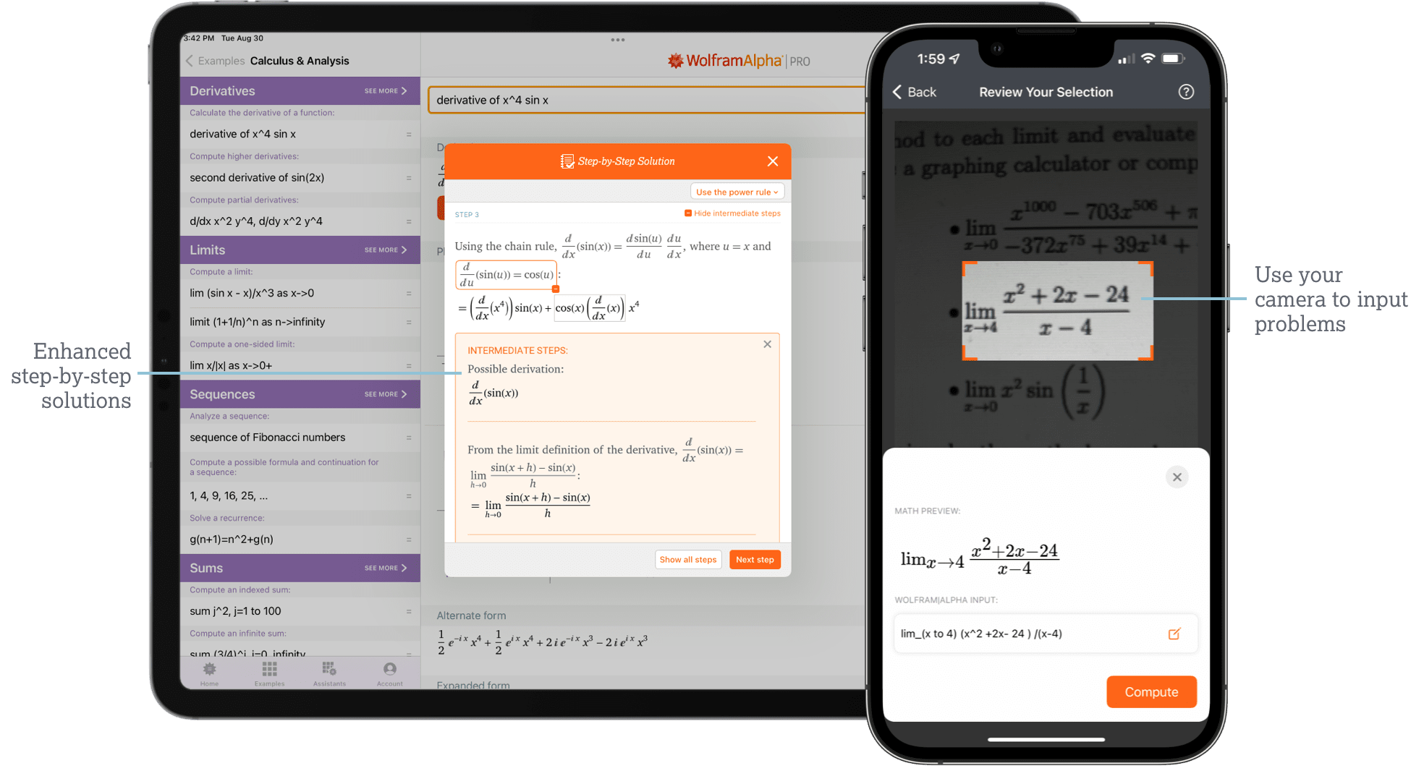
Task: Select example 'lim x/|x| as x->0+'
Action: click(300, 365)
